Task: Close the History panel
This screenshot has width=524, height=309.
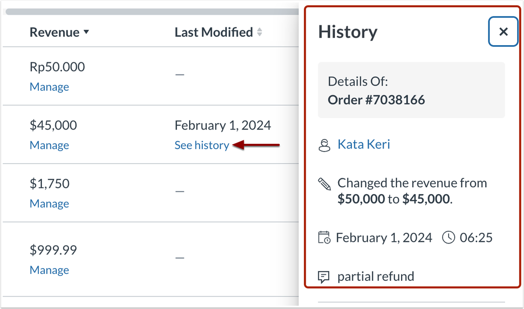Action: [503, 32]
